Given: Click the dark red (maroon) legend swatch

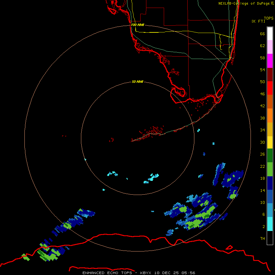Looking at the screenshot, I should click(270, 75).
